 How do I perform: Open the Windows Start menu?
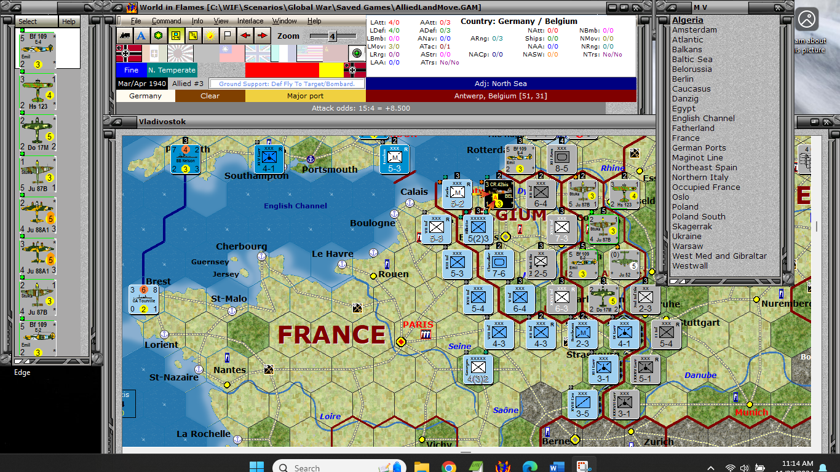(x=256, y=466)
